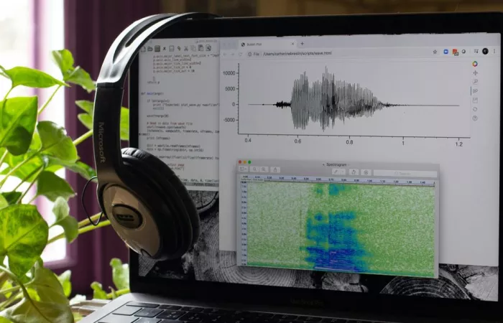Click the copy icon in editor toolbar
The height and width of the screenshot is (323, 503).
193,48
